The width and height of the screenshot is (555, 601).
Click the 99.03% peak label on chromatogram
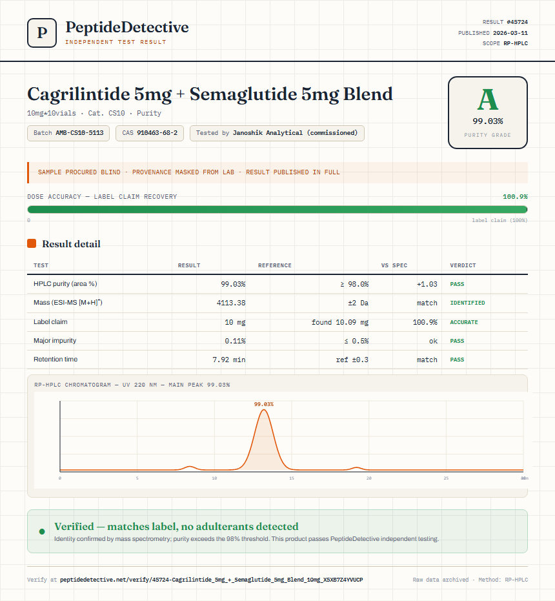tap(264, 404)
